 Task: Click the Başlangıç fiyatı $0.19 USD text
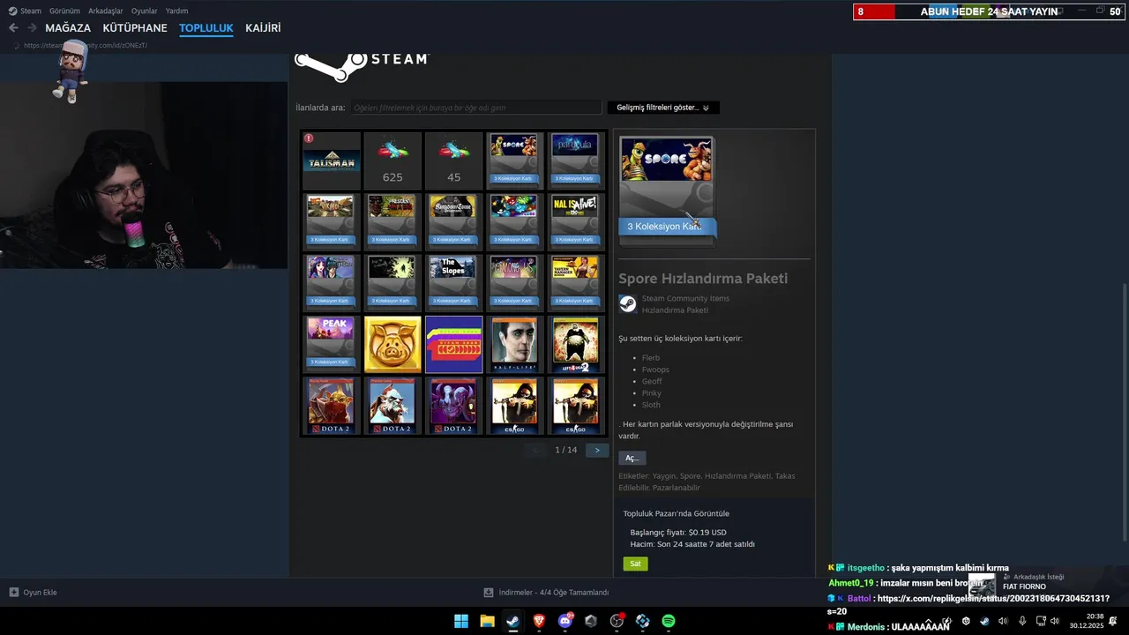point(678,533)
